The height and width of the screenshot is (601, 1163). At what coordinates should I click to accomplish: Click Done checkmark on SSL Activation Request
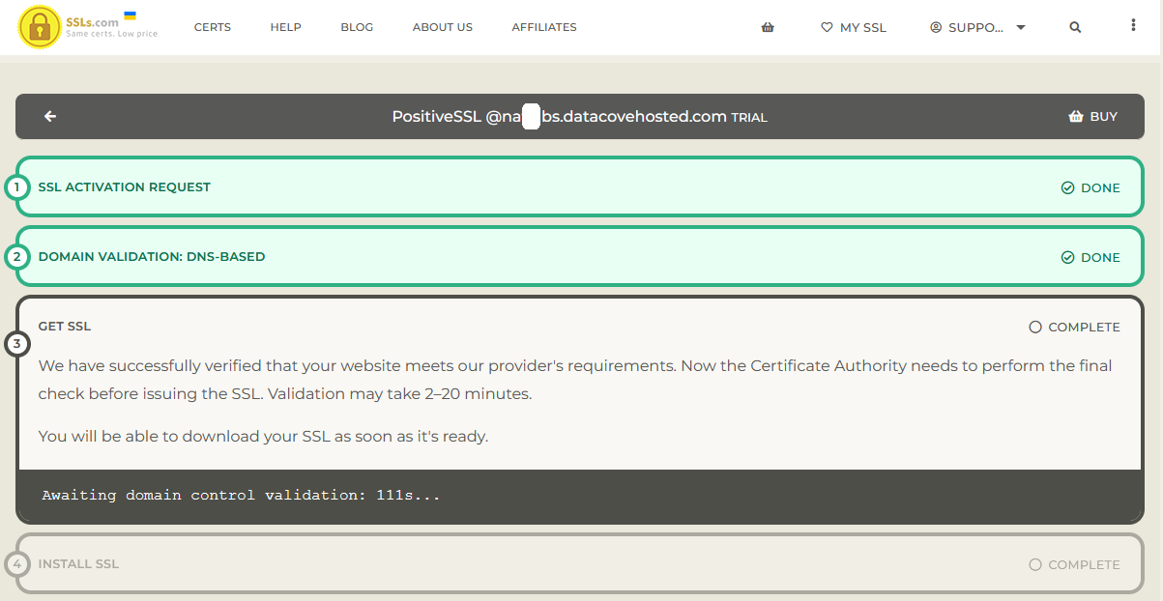pyautogui.click(x=1067, y=188)
